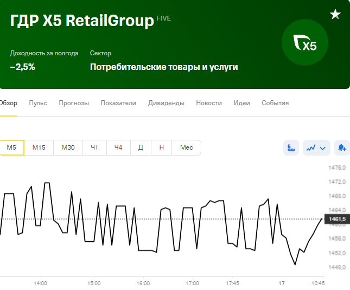Click the Доходность за полгода label
Viewport: 350px width, 290px height.
(44, 53)
